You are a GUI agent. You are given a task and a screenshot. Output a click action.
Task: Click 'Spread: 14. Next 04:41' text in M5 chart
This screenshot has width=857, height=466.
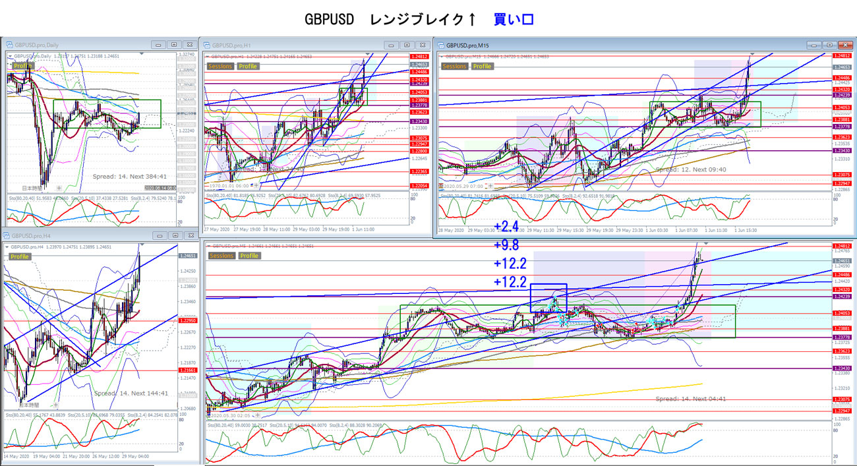coord(691,399)
